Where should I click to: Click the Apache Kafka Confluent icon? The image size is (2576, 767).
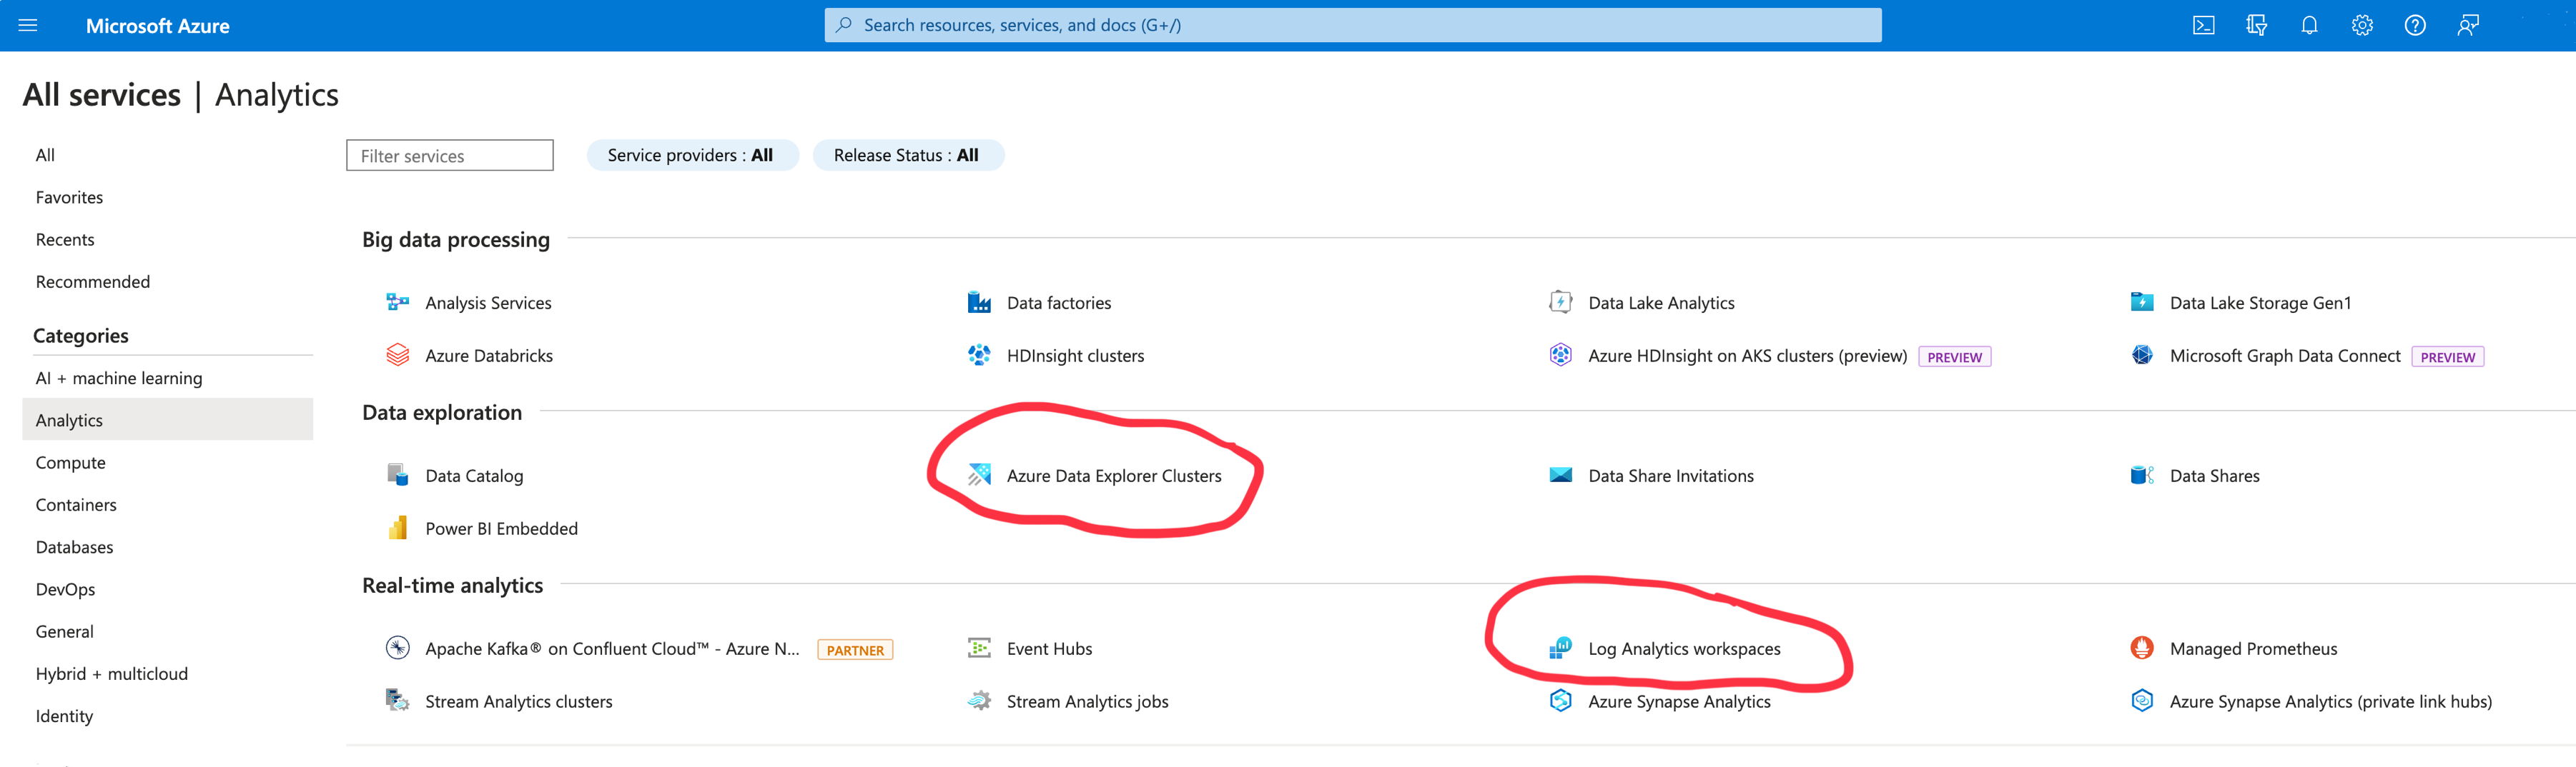click(x=398, y=647)
